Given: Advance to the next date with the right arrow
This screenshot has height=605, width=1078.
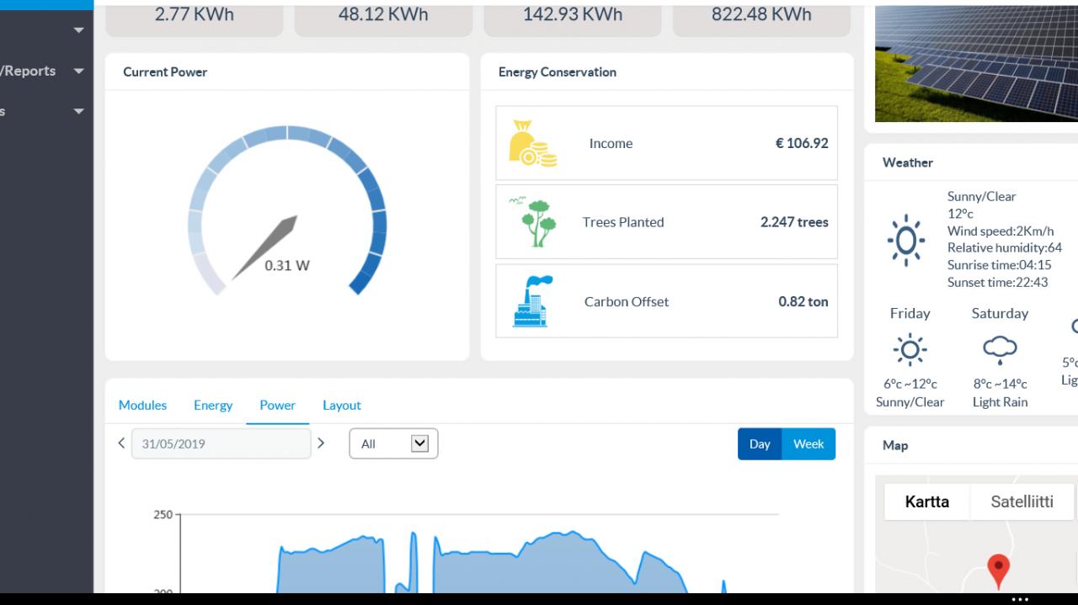Looking at the screenshot, I should (321, 443).
